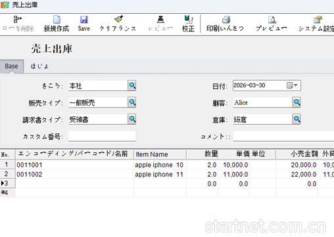Click the コメント input field
334x237 pixels.
283,136
